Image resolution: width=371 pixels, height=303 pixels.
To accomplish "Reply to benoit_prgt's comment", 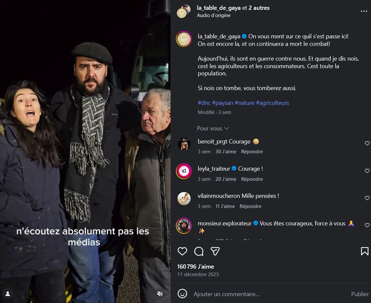I will [x=252, y=152].
